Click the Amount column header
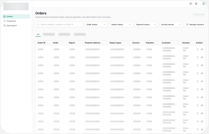The image size is (209, 134). (136, 43)
